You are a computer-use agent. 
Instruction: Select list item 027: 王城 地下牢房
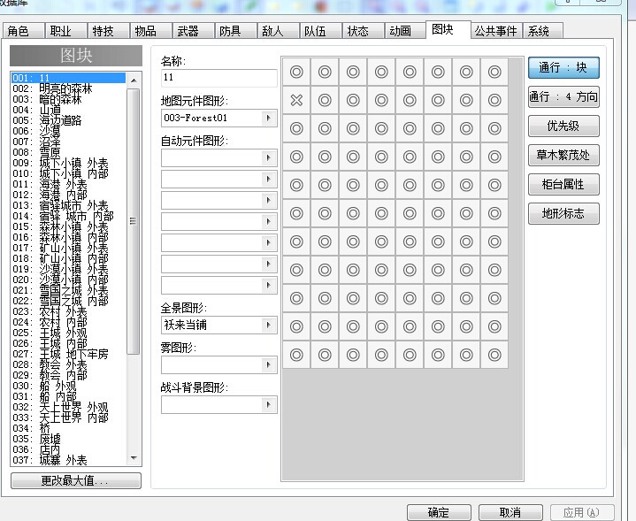point(68,354)
